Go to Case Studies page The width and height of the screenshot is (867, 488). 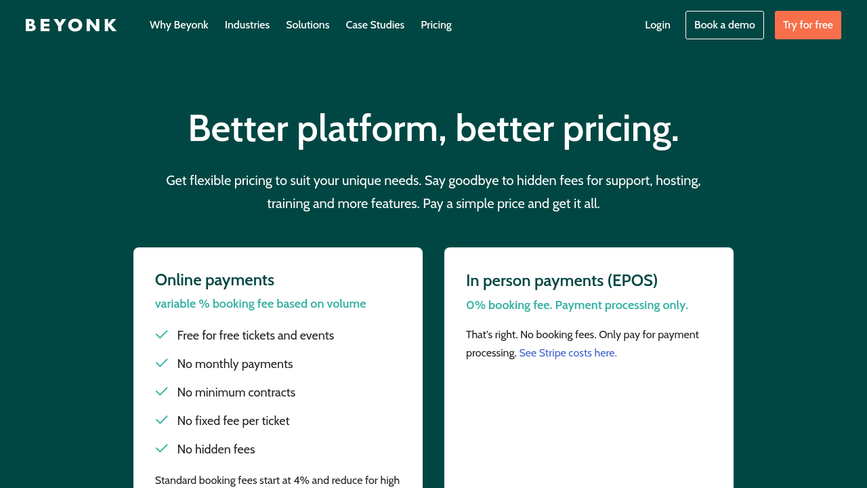pyautogui.click(x=375, y=25)
